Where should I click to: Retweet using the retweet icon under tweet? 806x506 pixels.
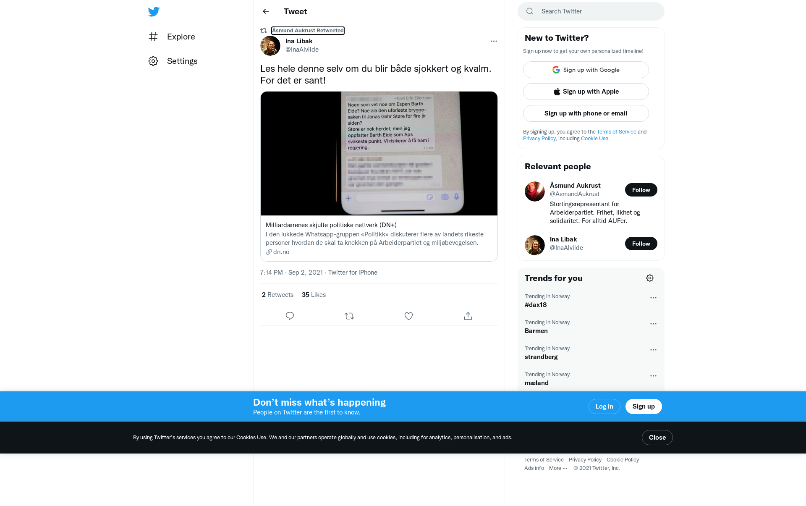pos(349,316)
